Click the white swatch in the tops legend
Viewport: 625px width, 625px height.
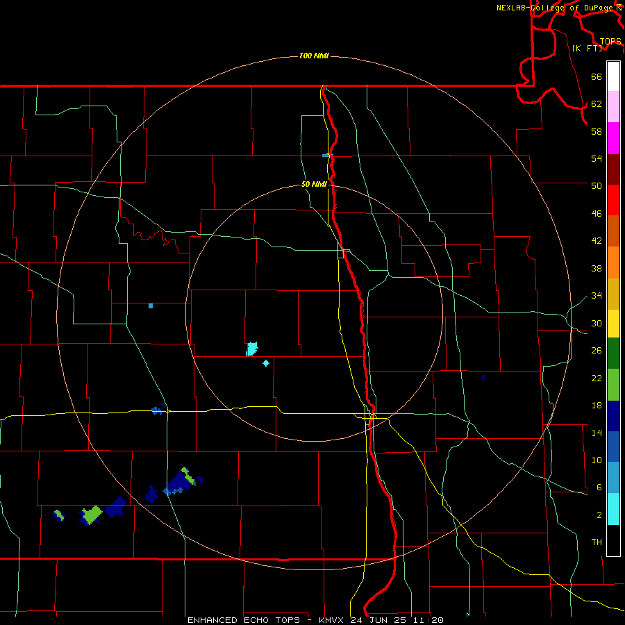pos(613,76)
